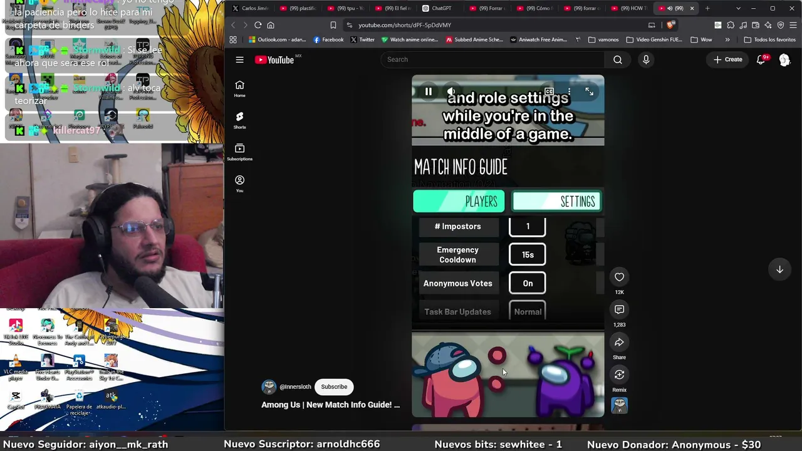Pause the YouTube Short video
The image size is (802, 451).
tap(429, 92)
